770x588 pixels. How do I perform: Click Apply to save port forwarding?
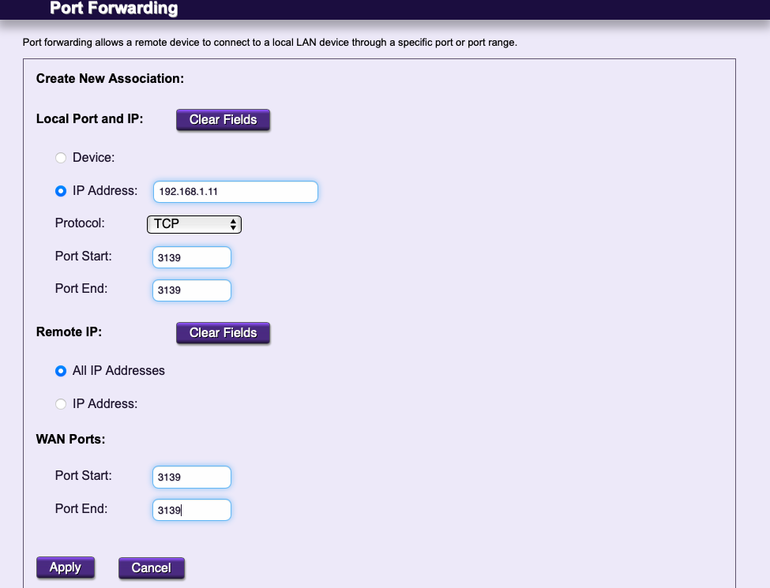[65, 567]
